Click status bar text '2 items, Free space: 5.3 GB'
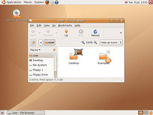This screenshot has height=115, width=153. click(46, 80)
